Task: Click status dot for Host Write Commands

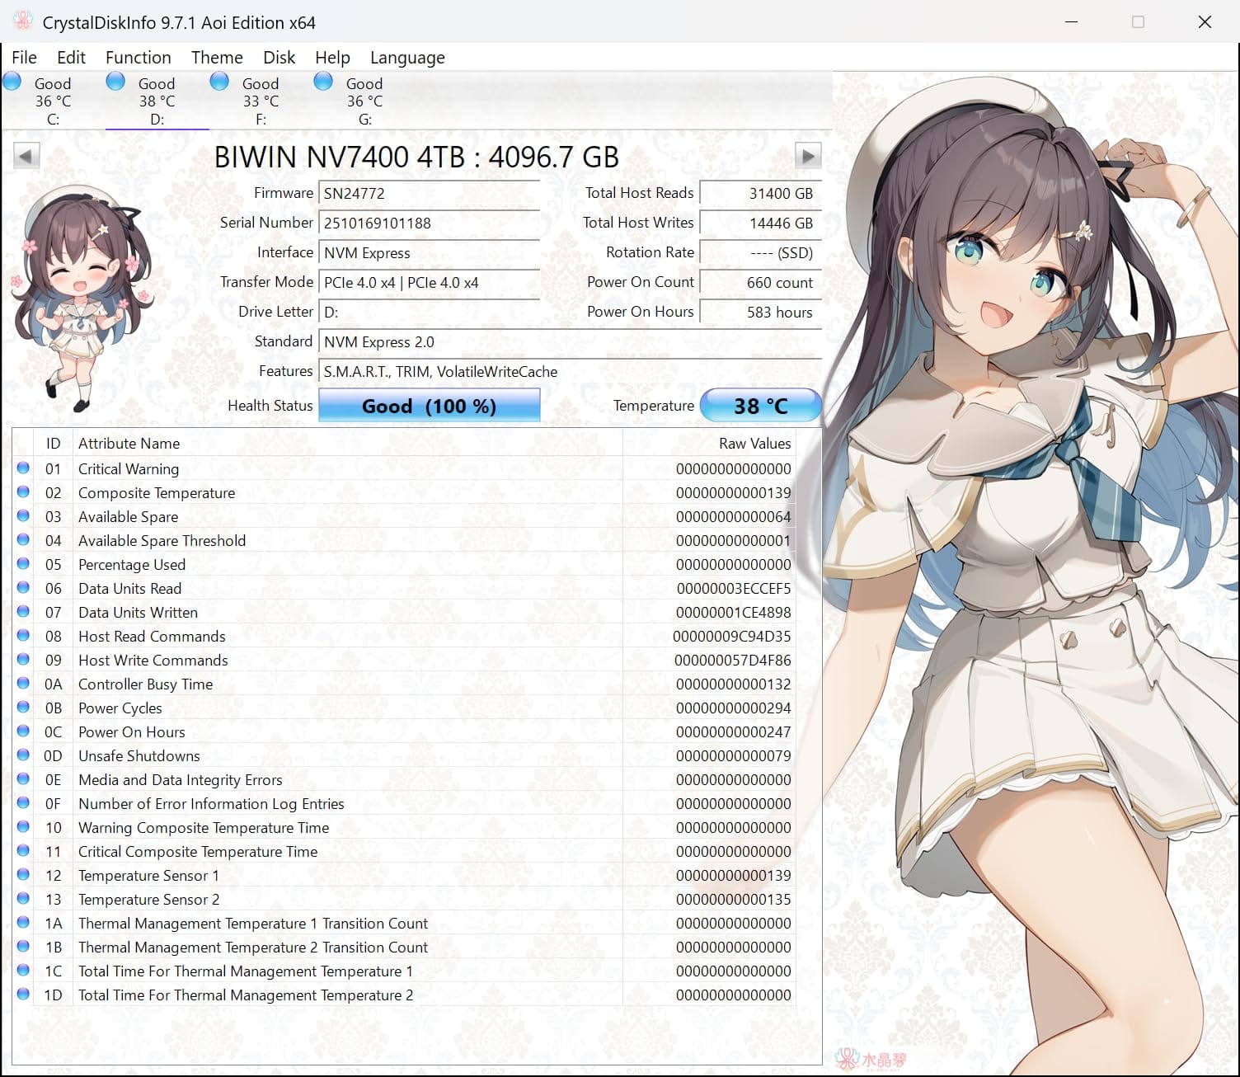Action: 24,660
